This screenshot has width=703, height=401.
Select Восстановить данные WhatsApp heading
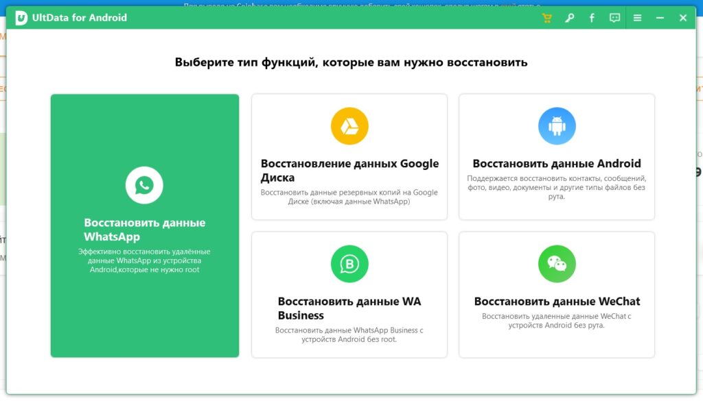(144, 230)
